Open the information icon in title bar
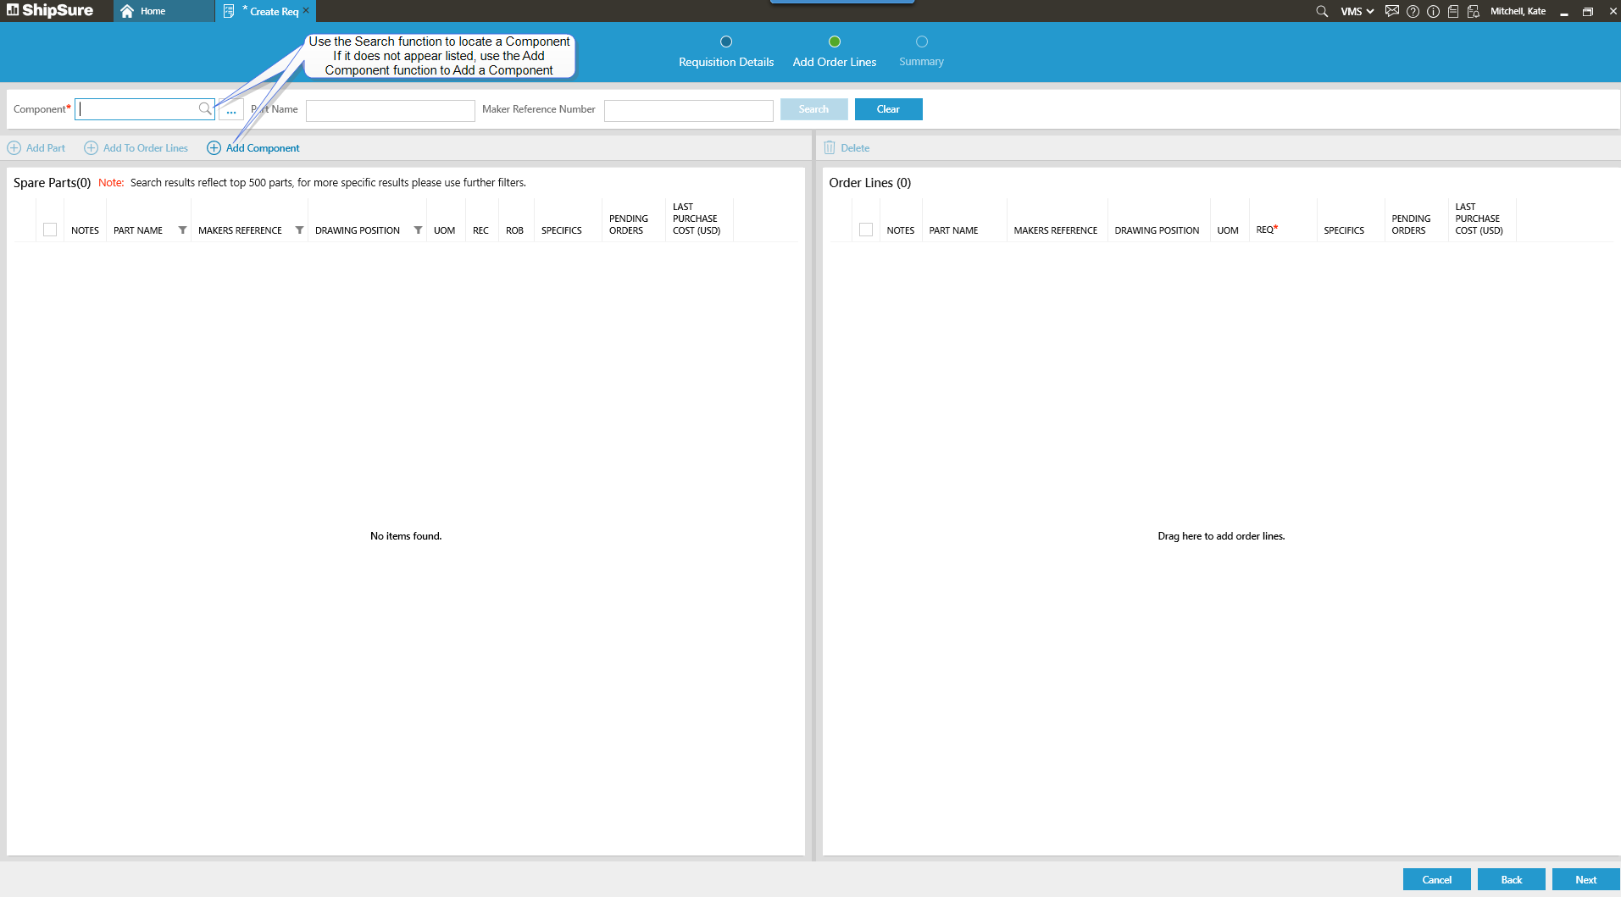 [x=1433, y=11]
